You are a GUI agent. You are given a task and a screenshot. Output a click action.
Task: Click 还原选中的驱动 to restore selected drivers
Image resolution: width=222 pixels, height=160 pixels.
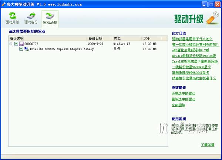coord(184,93)
